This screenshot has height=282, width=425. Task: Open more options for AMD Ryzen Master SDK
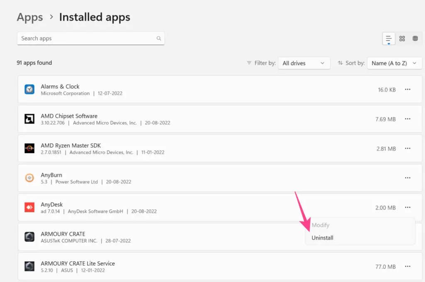pos(408,149)
